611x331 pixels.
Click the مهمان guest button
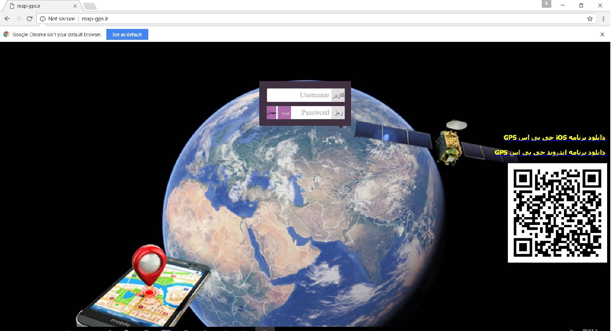272,113
